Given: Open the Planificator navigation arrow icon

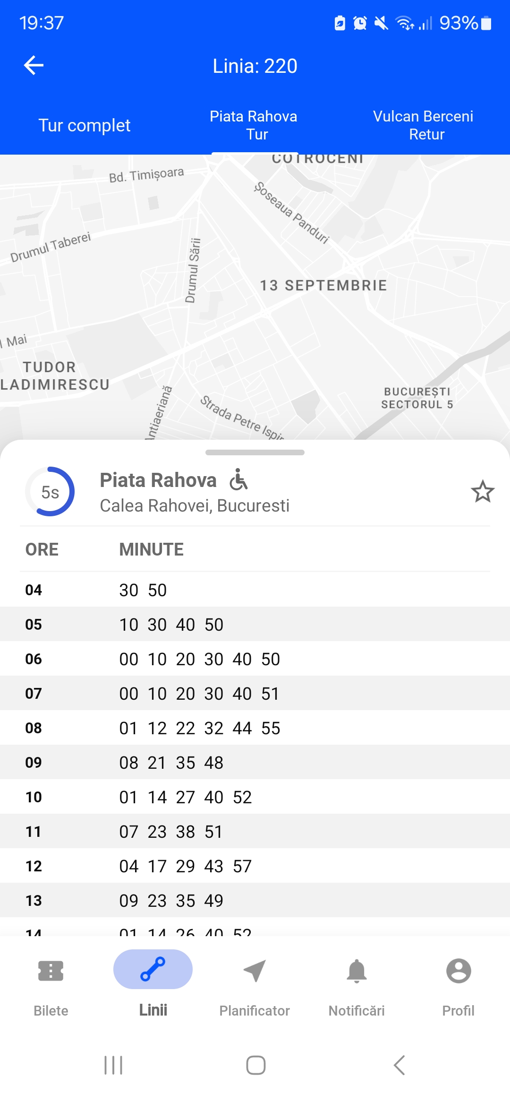Looking at the screenshot, I should tap(255, 971).
